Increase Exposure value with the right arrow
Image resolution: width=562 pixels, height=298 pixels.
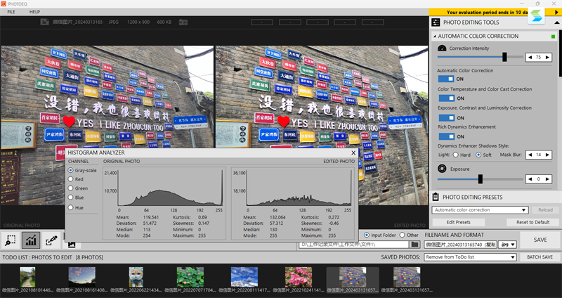coord(547,179)
